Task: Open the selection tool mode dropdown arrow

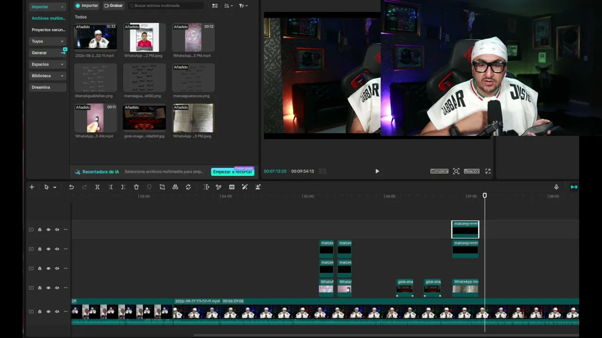Action: coord(55,187)
